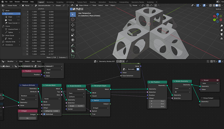Click the X offset 0 m field
224x129 pixels.
(x=157, y=101)
